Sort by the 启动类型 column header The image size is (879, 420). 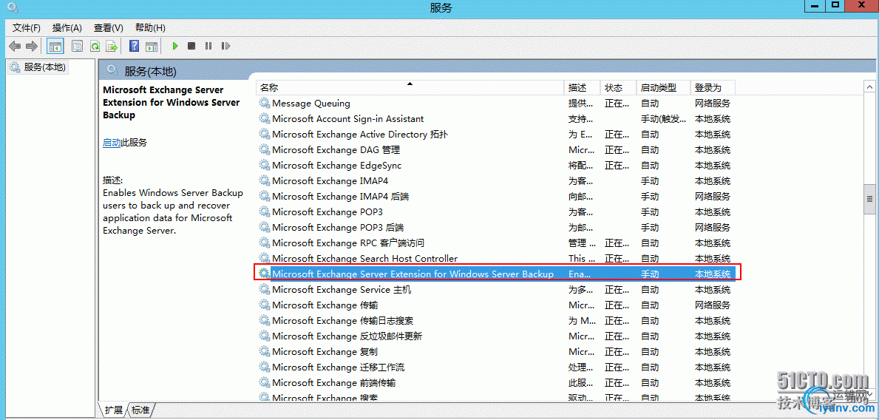663,88
